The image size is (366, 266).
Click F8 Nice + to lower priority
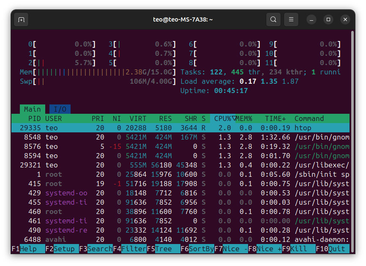pyautogui.click(x=265, y=249)
